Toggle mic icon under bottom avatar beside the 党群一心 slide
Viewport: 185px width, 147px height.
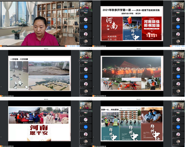pyautogui.click(x=173, y=145)
